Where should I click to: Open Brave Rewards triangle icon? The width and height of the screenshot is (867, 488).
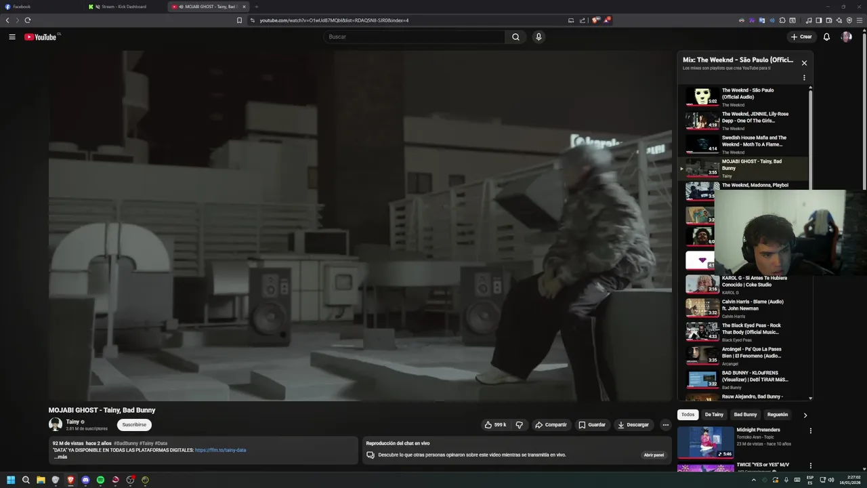[x=607, y=20]
